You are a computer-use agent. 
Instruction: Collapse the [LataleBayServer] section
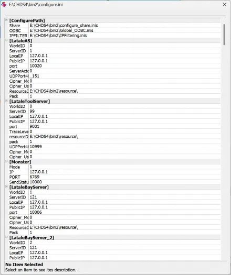click(6, 186)
